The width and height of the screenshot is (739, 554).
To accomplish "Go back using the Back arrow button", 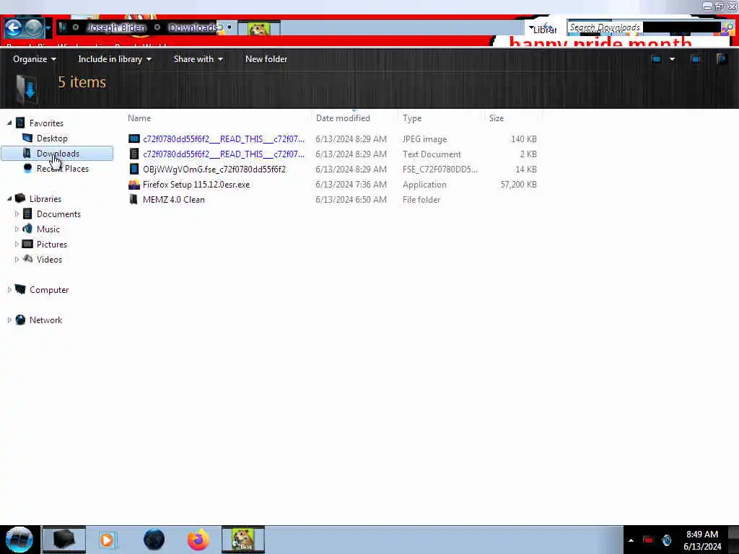I will tap(13, 28).
